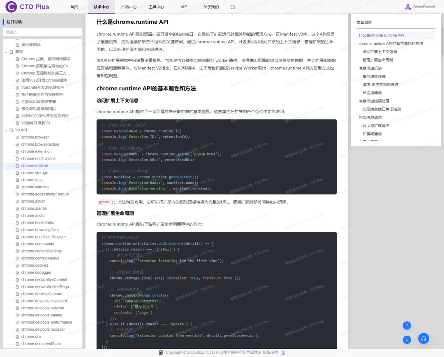
Task: Click the scroll-to-bottom arrow button
Action: point(407,340)
